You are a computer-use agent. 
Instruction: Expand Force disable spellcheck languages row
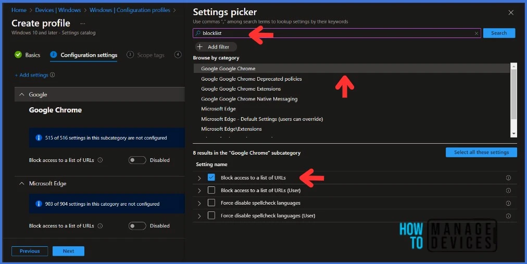tap(199, 203)
